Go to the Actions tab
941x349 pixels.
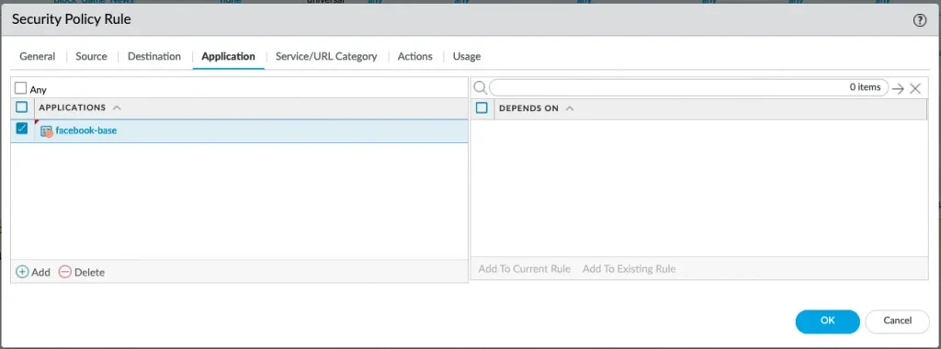[414, 56]
